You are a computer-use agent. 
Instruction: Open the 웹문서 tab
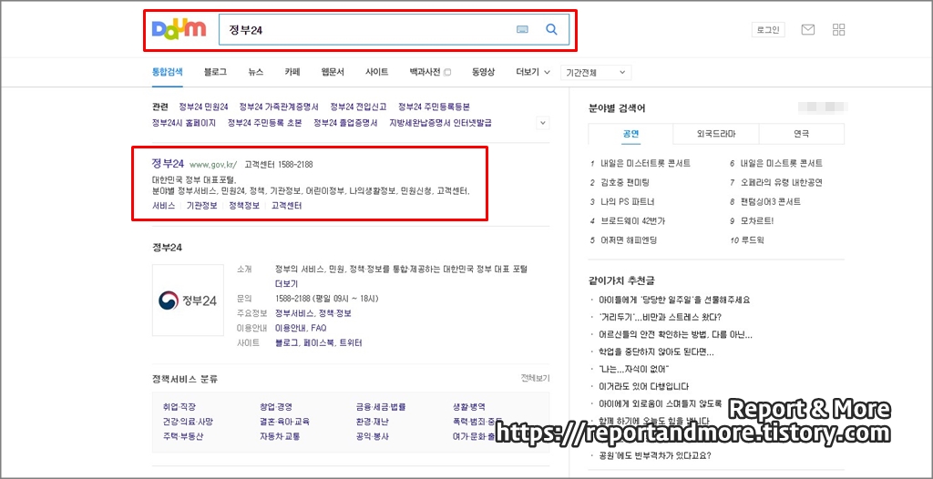(333, 72)
